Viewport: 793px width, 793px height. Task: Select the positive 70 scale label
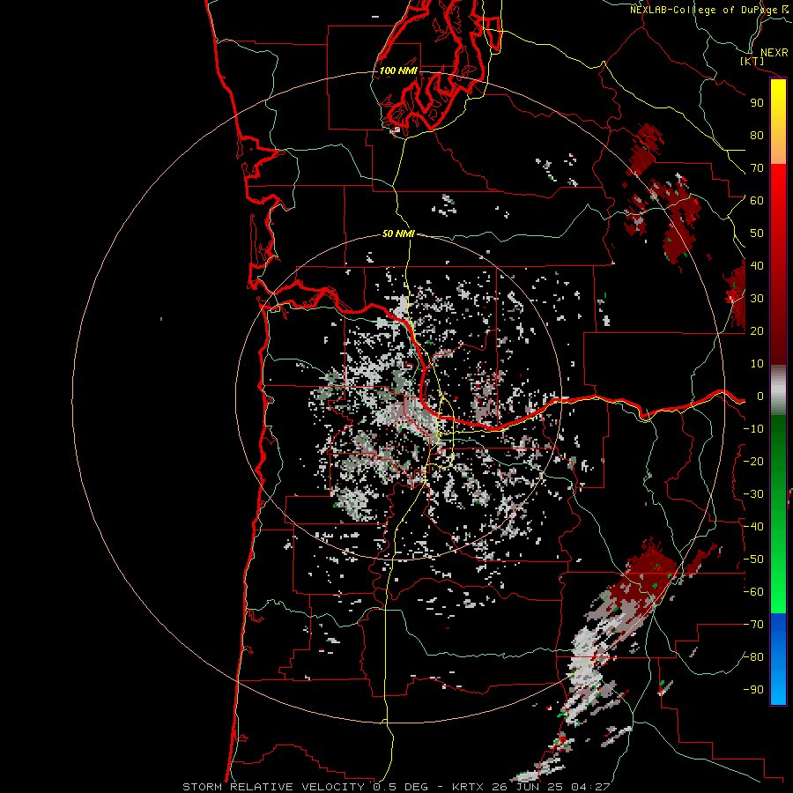click(x=757, y=168)
